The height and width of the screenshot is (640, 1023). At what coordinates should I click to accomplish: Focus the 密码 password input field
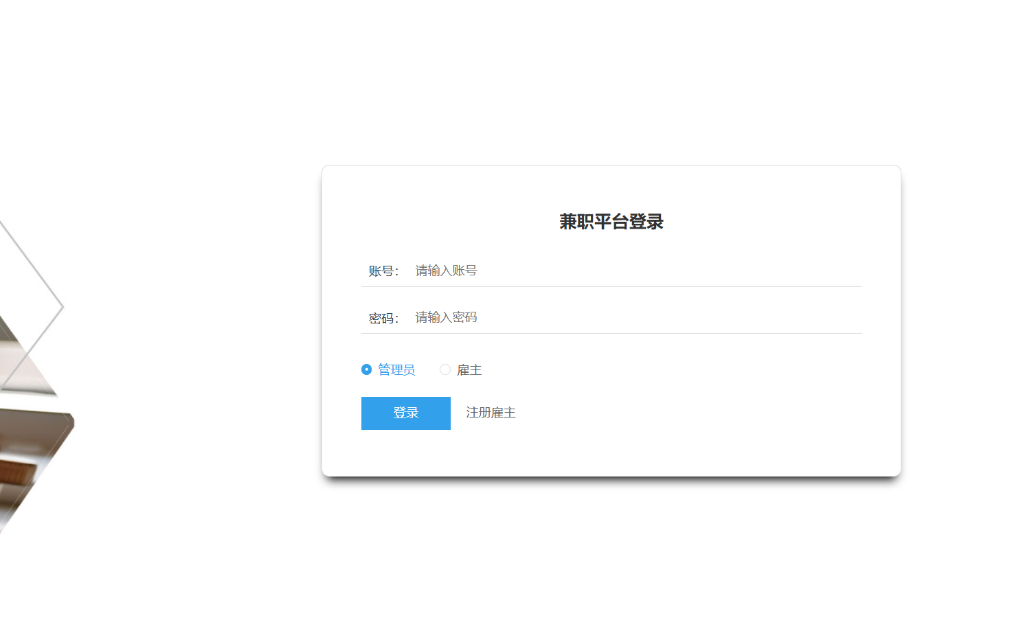point(632,317)
